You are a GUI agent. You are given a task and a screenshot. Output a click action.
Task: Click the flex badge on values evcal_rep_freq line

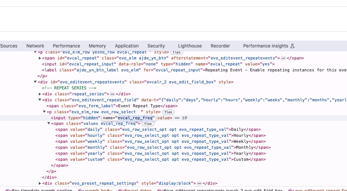(x=148, y=124)
